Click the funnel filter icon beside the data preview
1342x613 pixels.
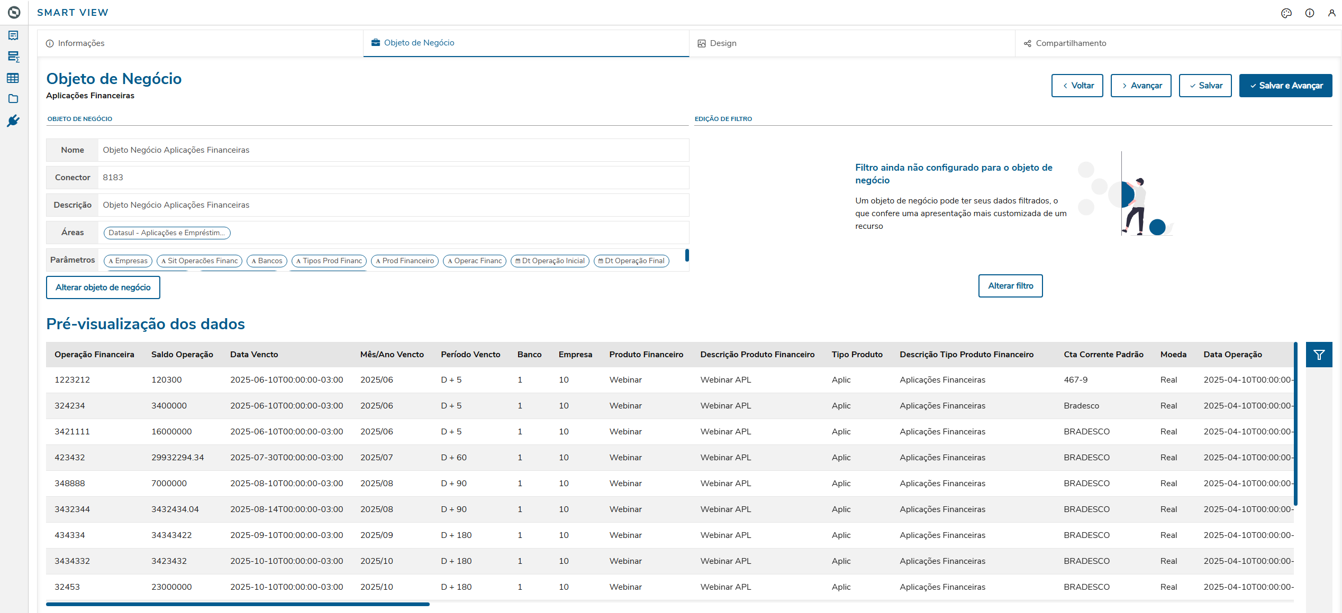1319,355
